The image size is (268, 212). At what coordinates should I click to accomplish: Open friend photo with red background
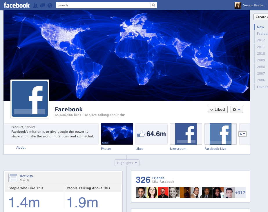tap(163, 192)
